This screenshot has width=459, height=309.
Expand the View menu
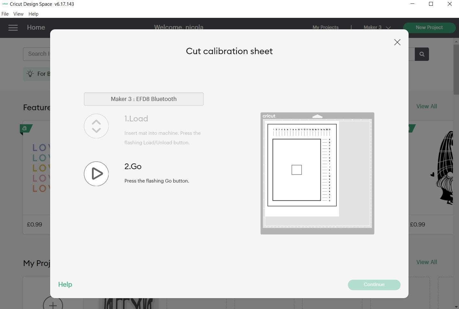click(x=18, y=14)
